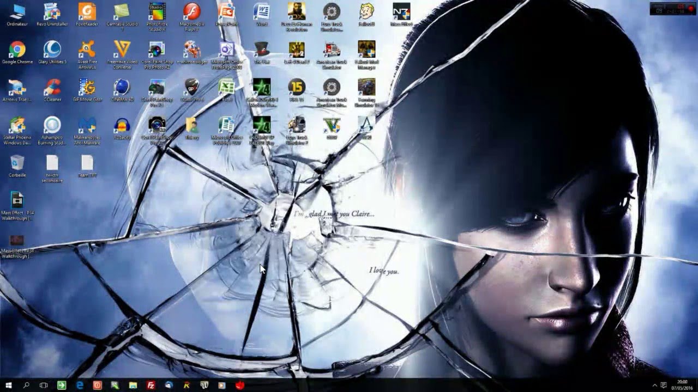Launch Audacity desktop shortcut
Viewport: 698px width, 392px height.
tap(122, 128)
